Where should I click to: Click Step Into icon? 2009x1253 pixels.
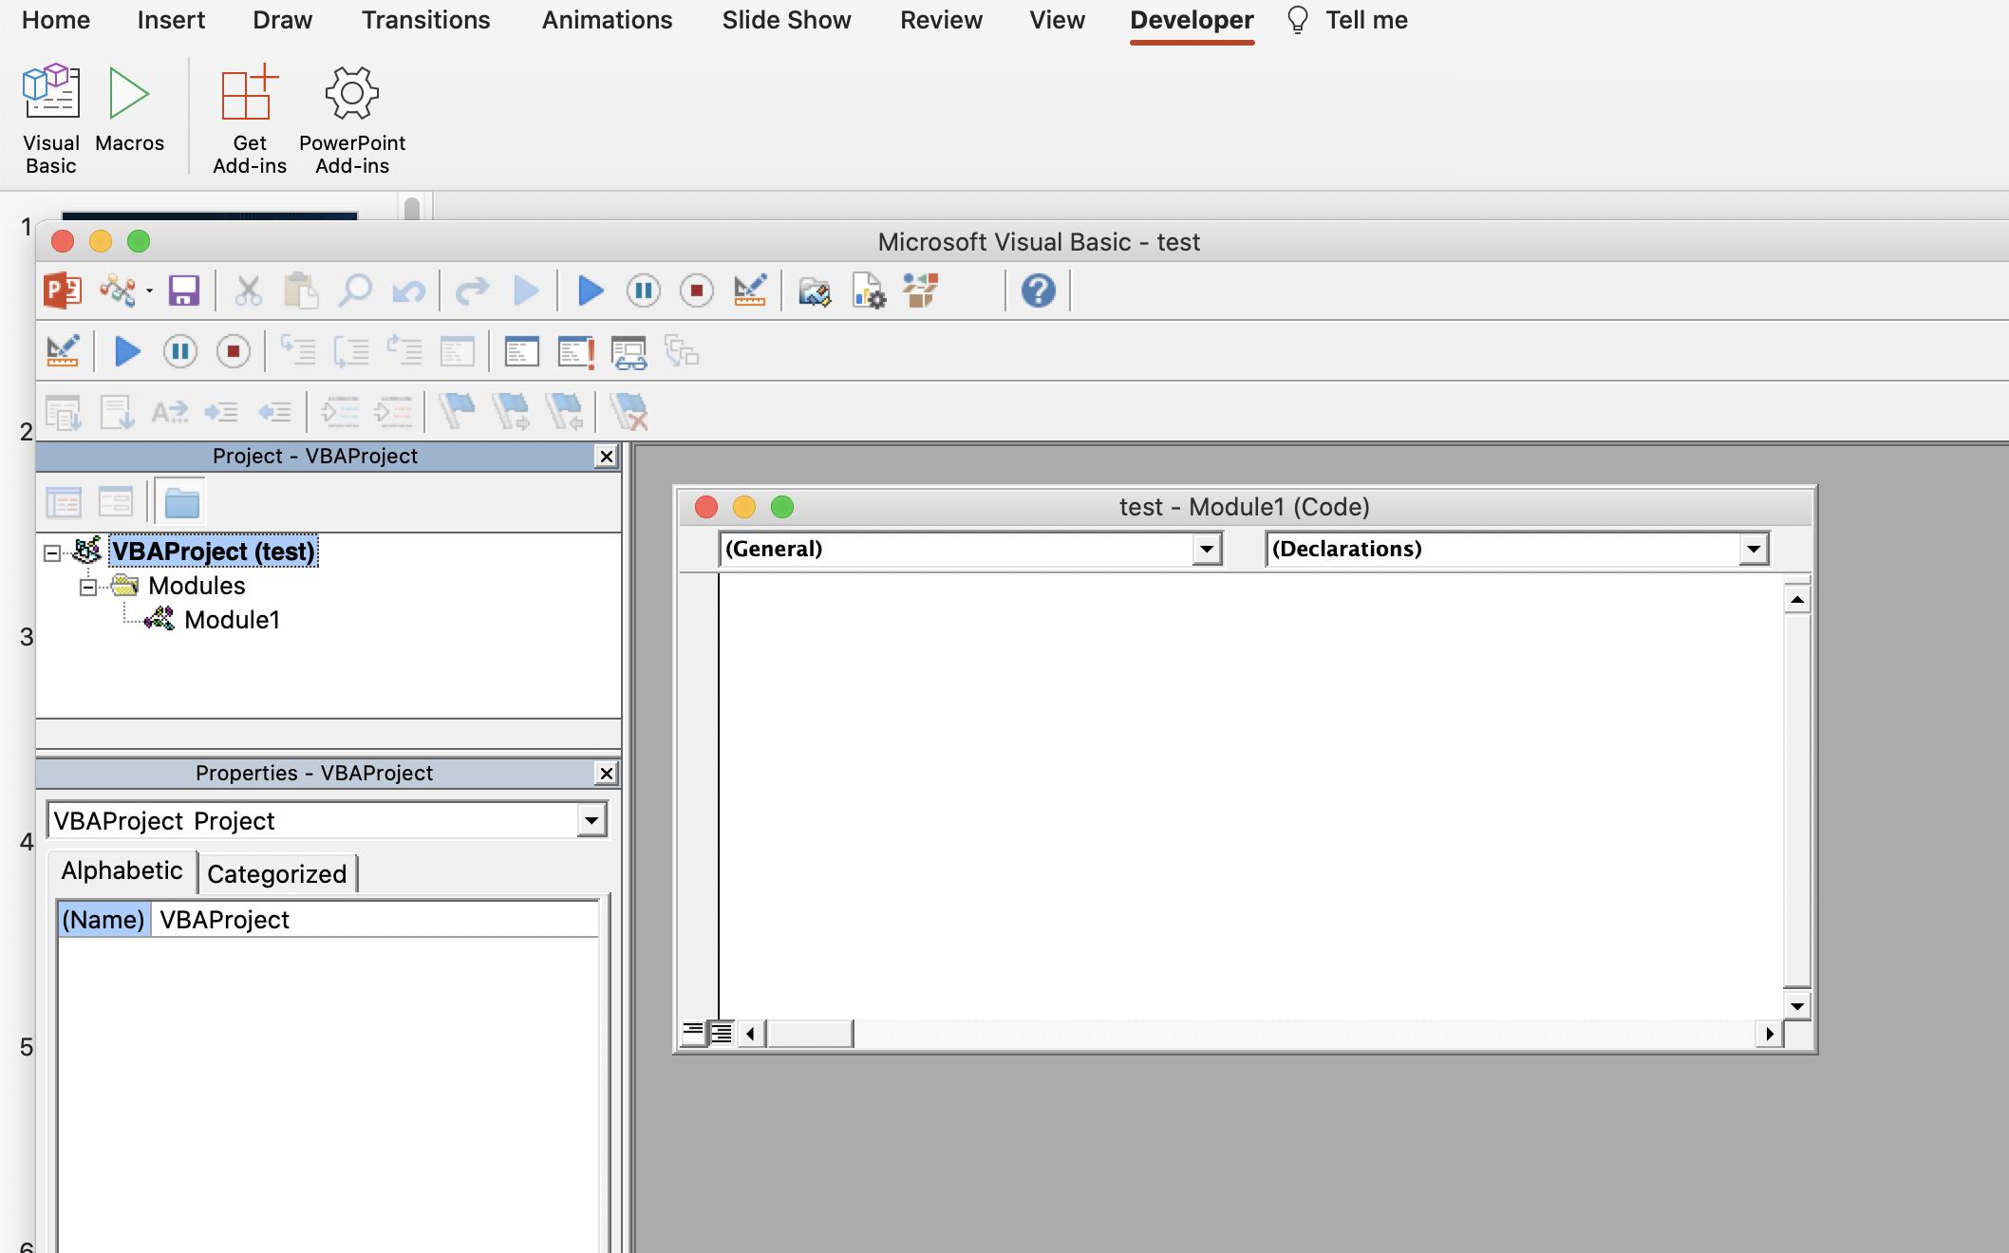point(298,352)
